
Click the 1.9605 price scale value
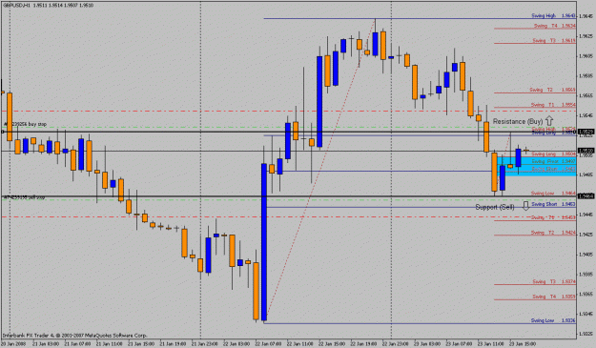pos(586,56)
